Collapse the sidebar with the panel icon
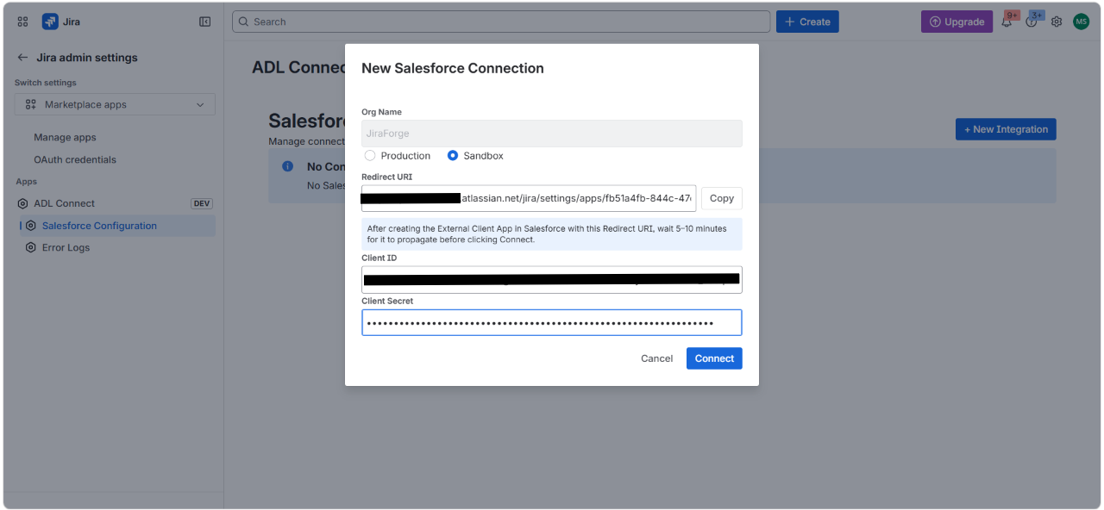1104x510 pixels. (204, 22)
